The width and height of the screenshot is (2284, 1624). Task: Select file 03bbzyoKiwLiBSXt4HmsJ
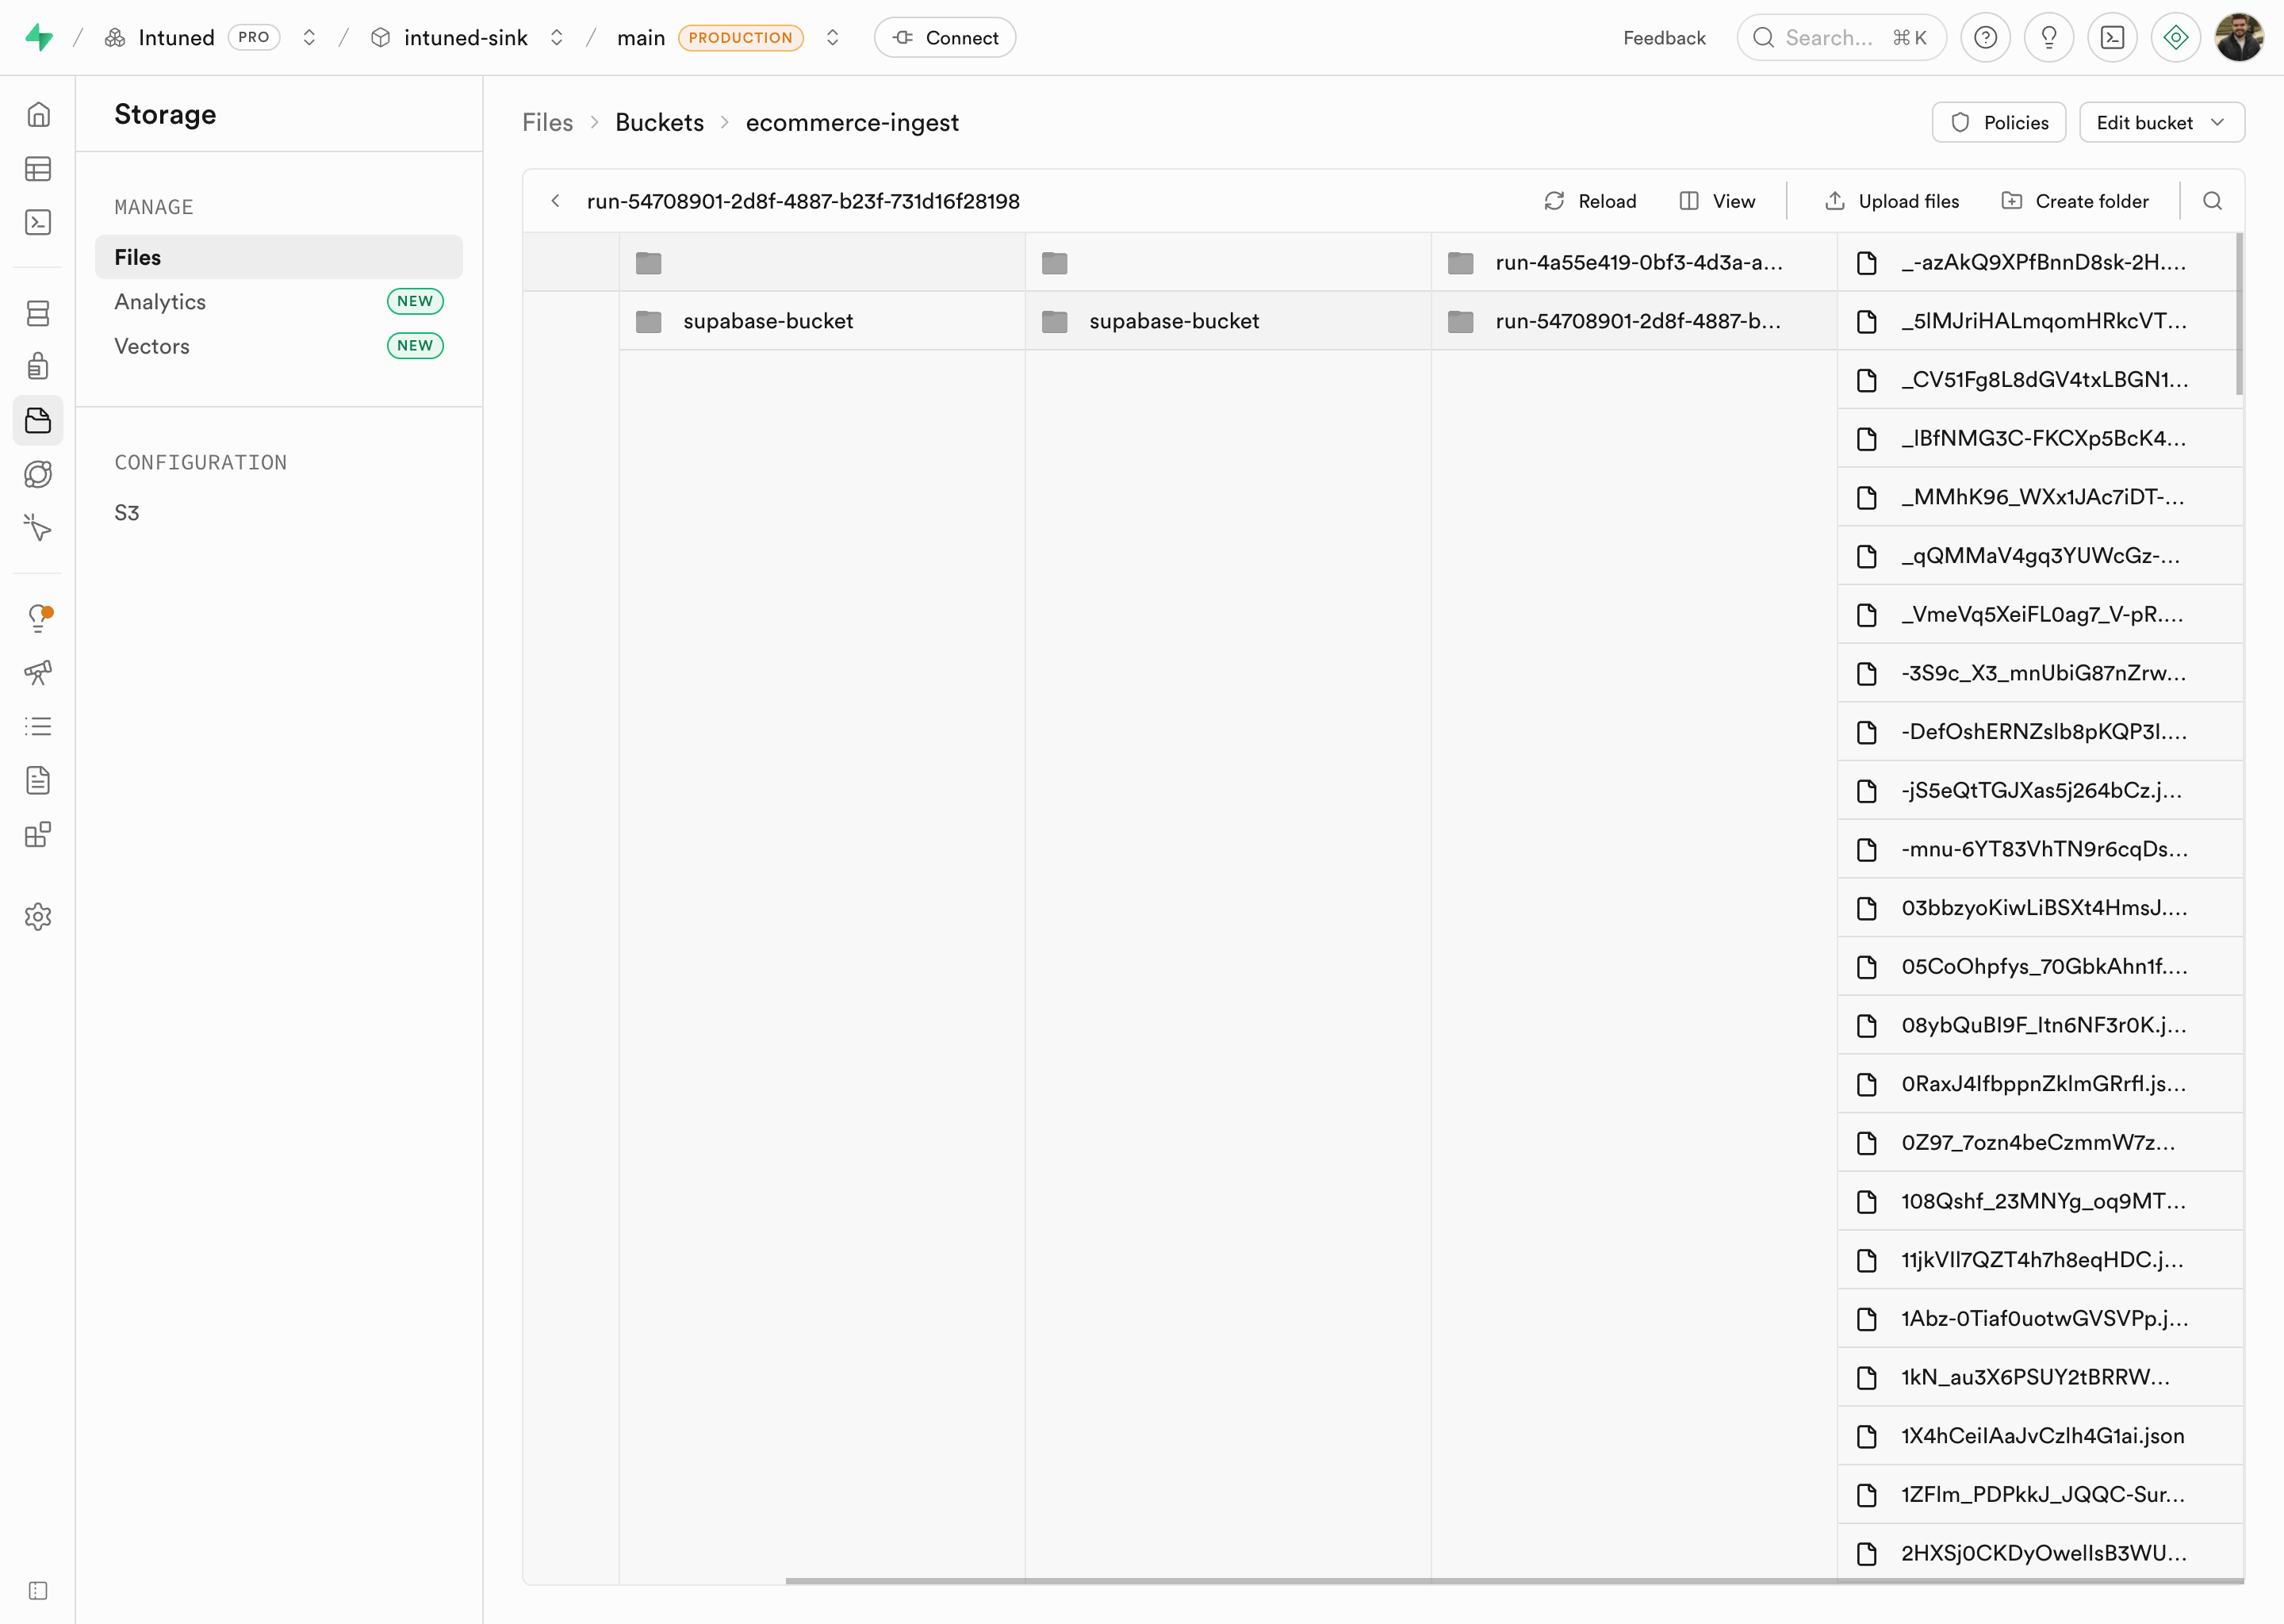pos(2040,908)
